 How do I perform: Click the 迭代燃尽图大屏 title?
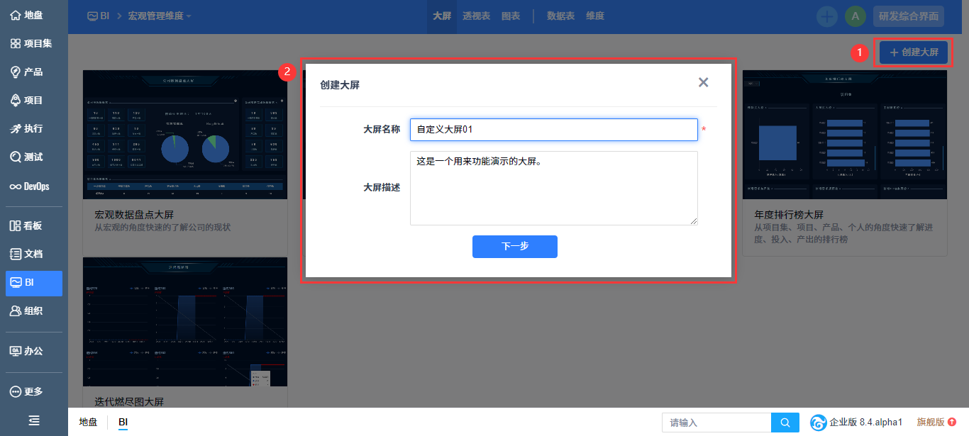(x=129, y=402)
